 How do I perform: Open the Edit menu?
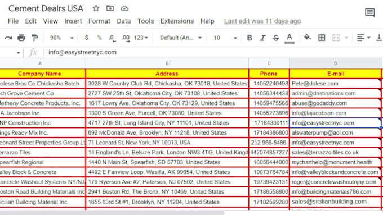click(x=31, y=21)
